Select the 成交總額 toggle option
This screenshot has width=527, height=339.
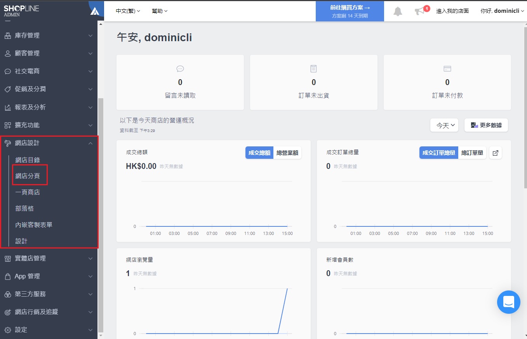click(x=259, y=153)
